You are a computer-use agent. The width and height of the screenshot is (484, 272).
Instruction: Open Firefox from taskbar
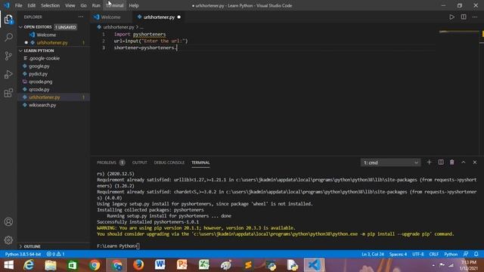tap(138, 265)
